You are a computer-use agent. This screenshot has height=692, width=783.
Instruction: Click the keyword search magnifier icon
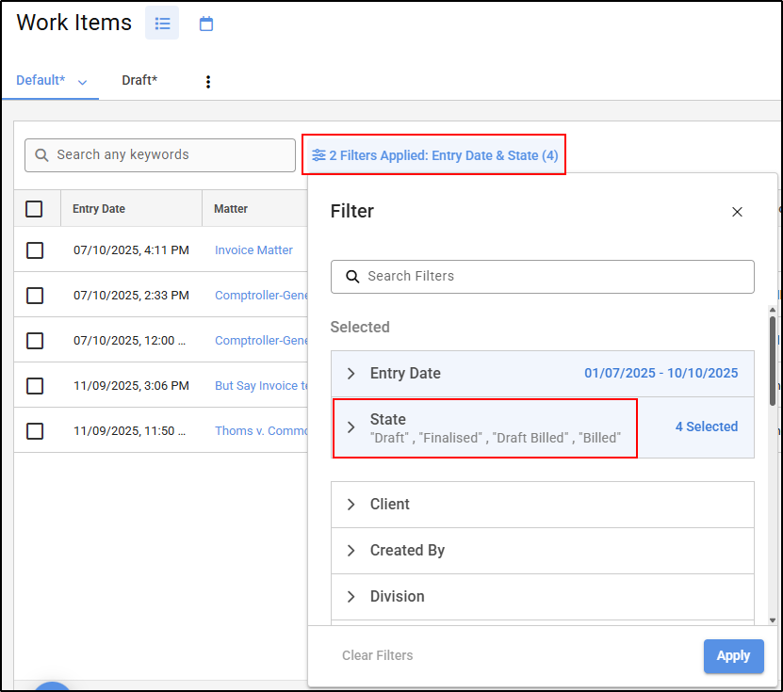point(42,155)
